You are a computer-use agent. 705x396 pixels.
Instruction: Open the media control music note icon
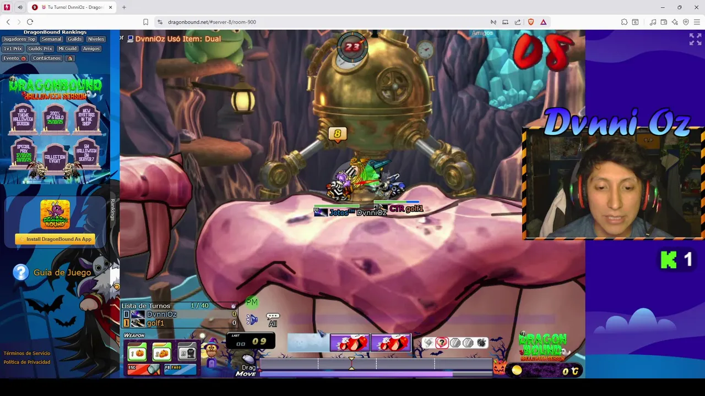[653, 22]
